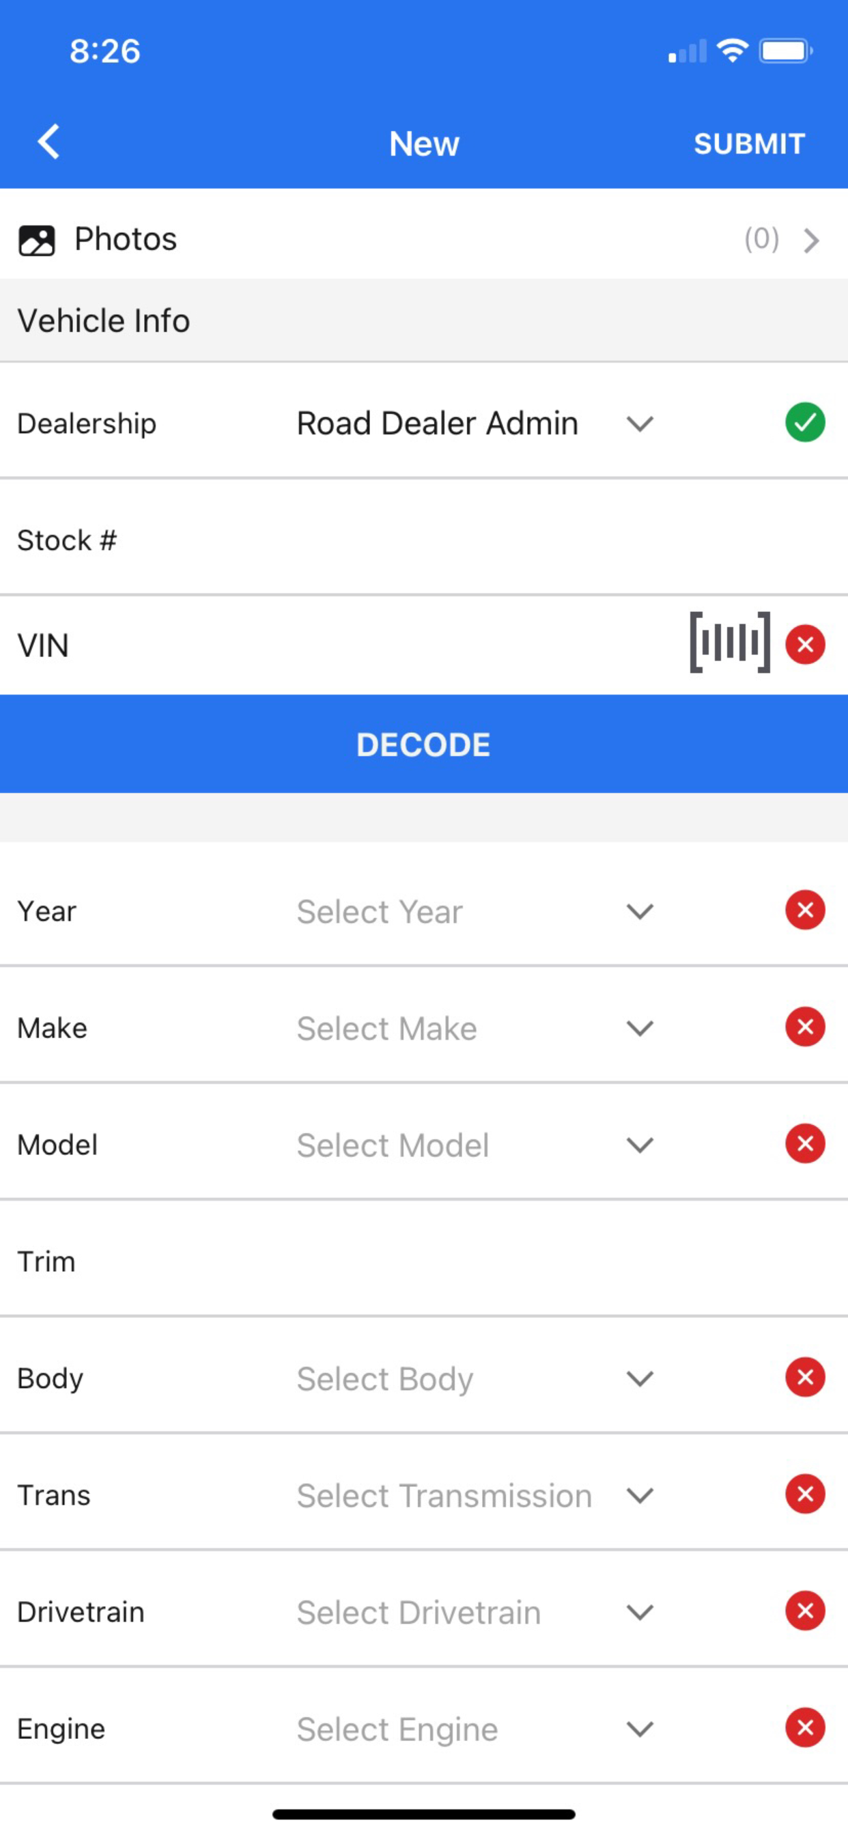This screenshot has width=848, height=1836.
Task: Tap the red X icon beside Engine
Action: click(x=805, y=1727)
